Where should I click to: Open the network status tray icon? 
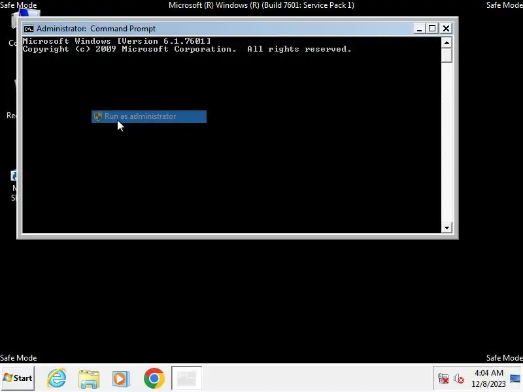coord(443,379)
